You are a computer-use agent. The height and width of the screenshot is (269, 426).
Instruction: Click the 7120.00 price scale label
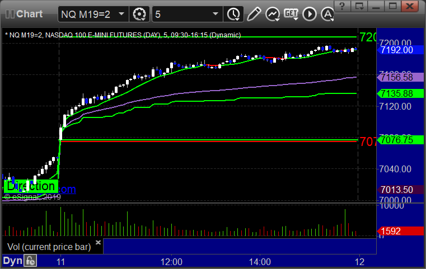pos(395,106)
